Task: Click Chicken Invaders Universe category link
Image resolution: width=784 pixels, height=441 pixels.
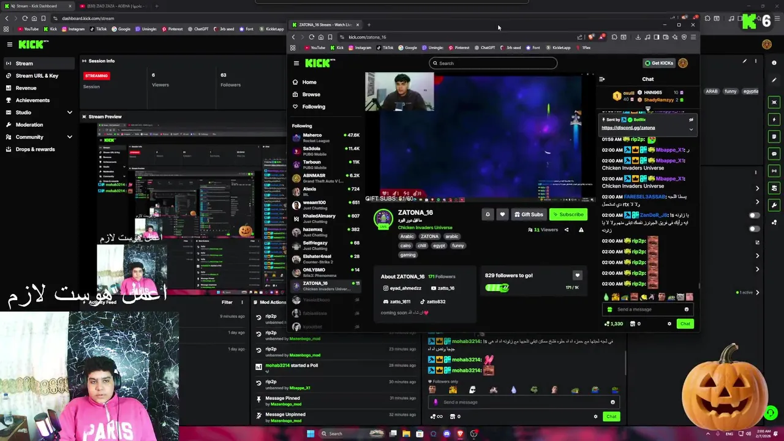Action: [425, 228]
